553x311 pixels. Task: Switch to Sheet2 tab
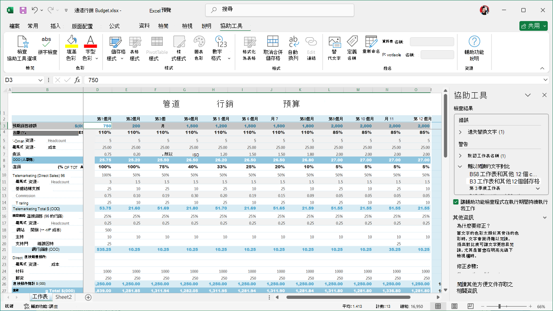pos(64,297)
